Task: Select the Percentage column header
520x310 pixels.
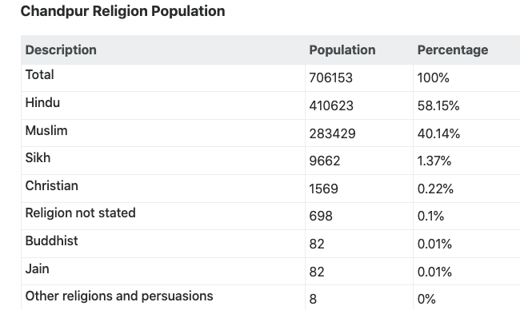Action: coord(453,50)
